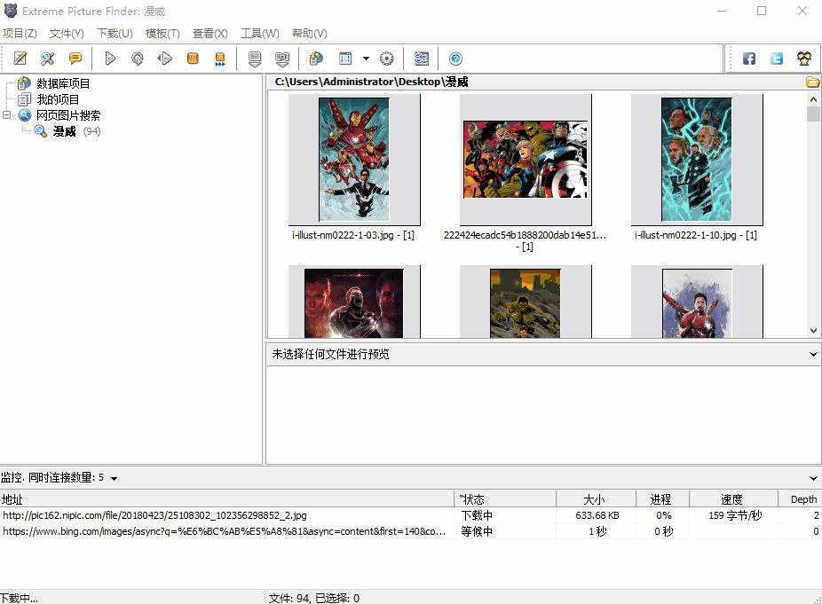This screenshot has width=822, height=604.
Task: Open the 同时连接数量 dropdown arrow
Action: pyautogui.click(x=114, y=478)
